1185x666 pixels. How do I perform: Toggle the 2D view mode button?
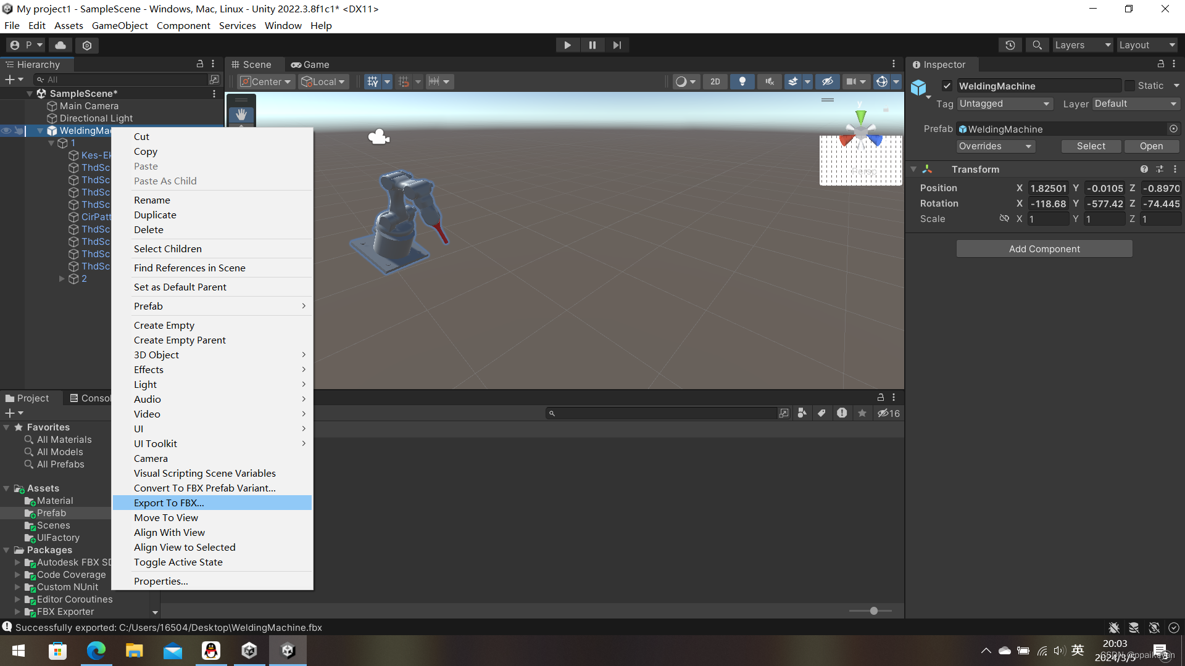coord(715,81)
